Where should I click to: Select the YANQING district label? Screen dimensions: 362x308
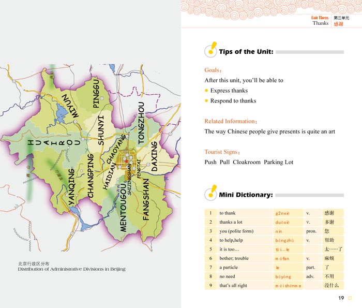(x=71, y=187)
